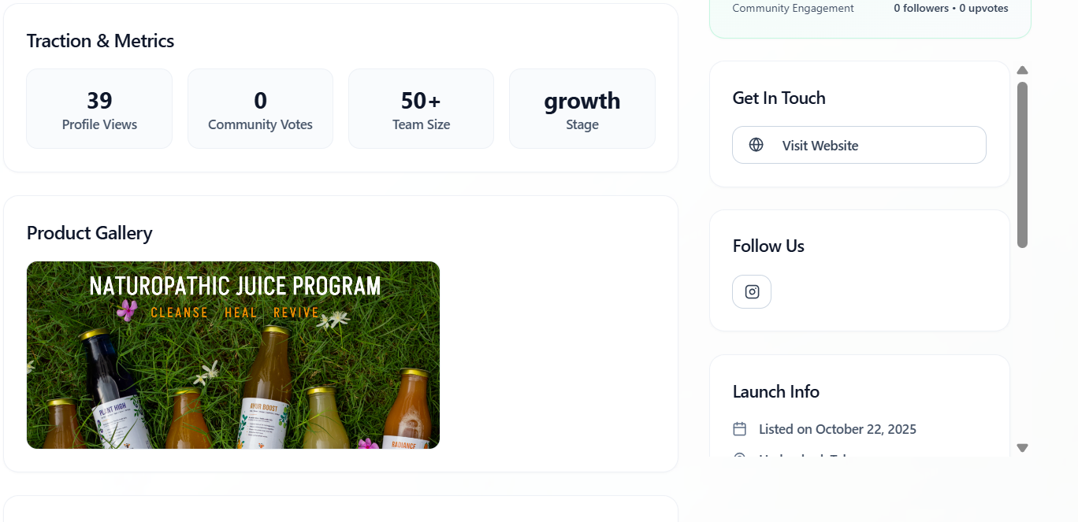Image resolution: width=1078 pixels, height=522 pixels.
Task: Click the Instagram icon under Follow Us
Action: click(x=751, y=291)
